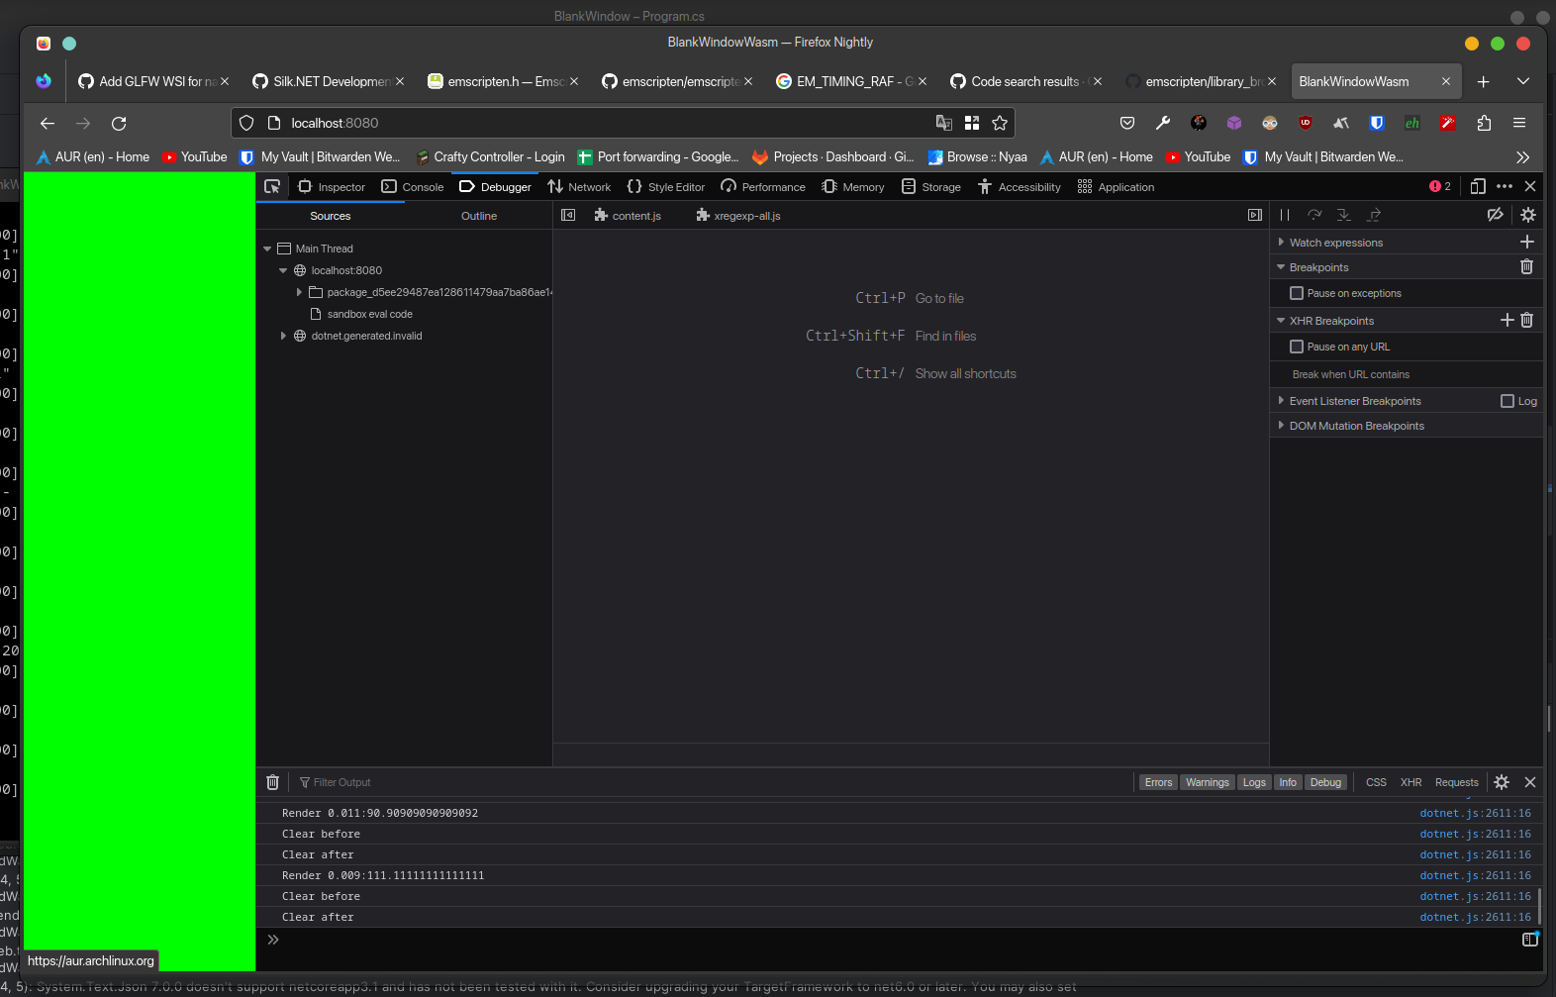The height and width of the screenshot is (997, 1556).
Task: Toggle the Logs console filter
Action: pyautogui.click(x=1254, y=782)
